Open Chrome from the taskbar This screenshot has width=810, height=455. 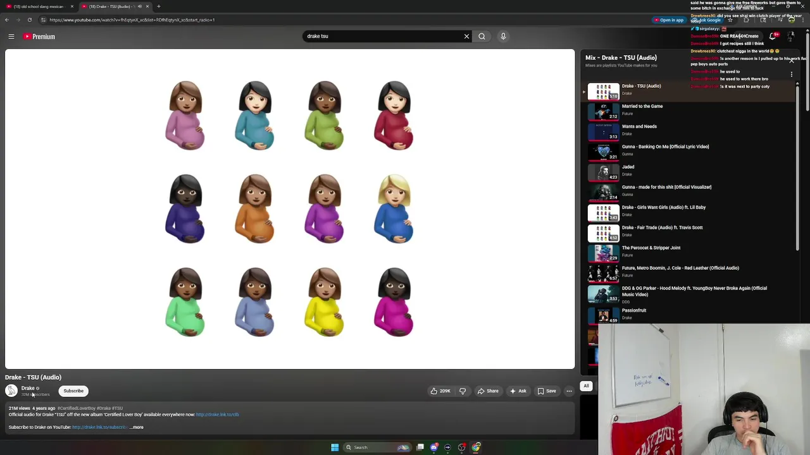pyautogui.click(x=476, y=447)
